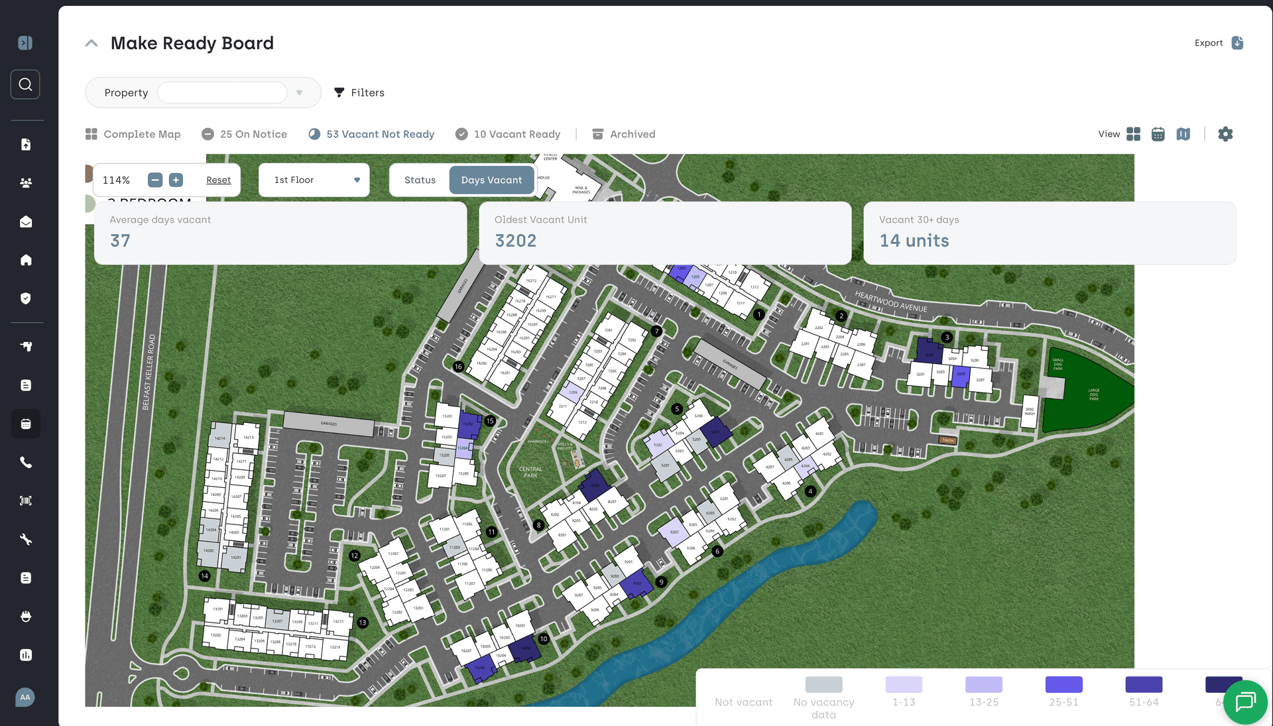Open the bar chart reports icon in sidebar

(x=26, y=655)
